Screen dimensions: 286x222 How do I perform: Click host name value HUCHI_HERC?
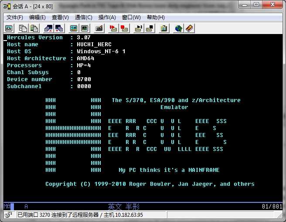(94, 44)
